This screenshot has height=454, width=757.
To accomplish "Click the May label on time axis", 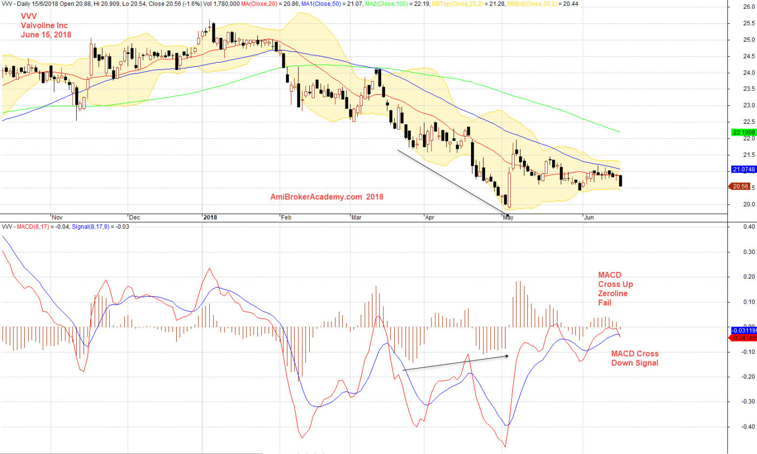I will pos(508,217).
